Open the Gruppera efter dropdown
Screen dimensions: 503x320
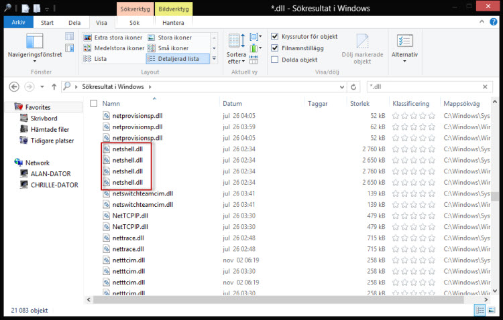click(256, 37)
